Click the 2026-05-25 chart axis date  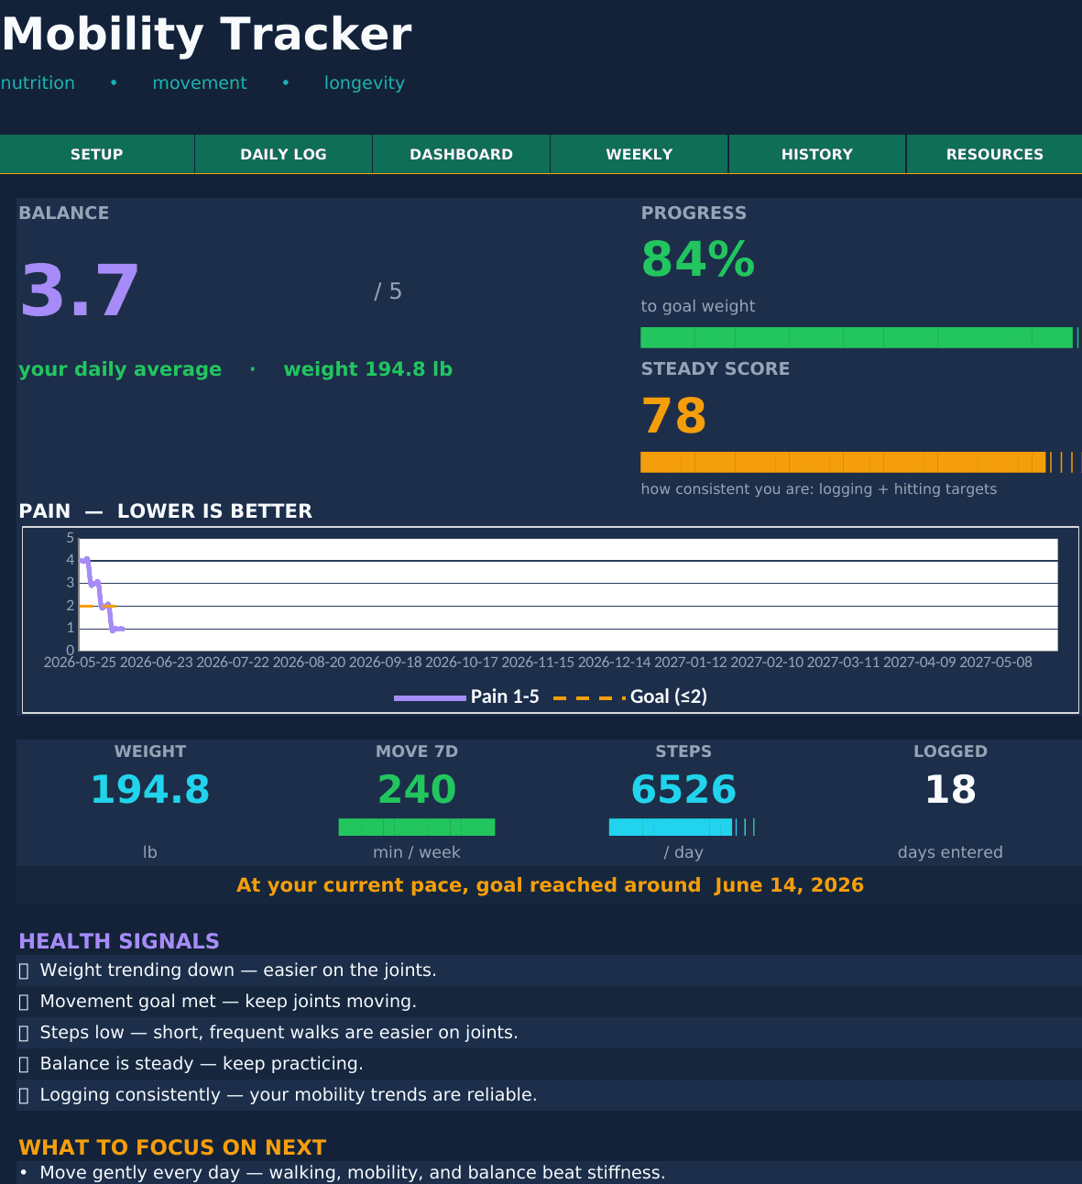pyautogui.click(x=80, y=662)
